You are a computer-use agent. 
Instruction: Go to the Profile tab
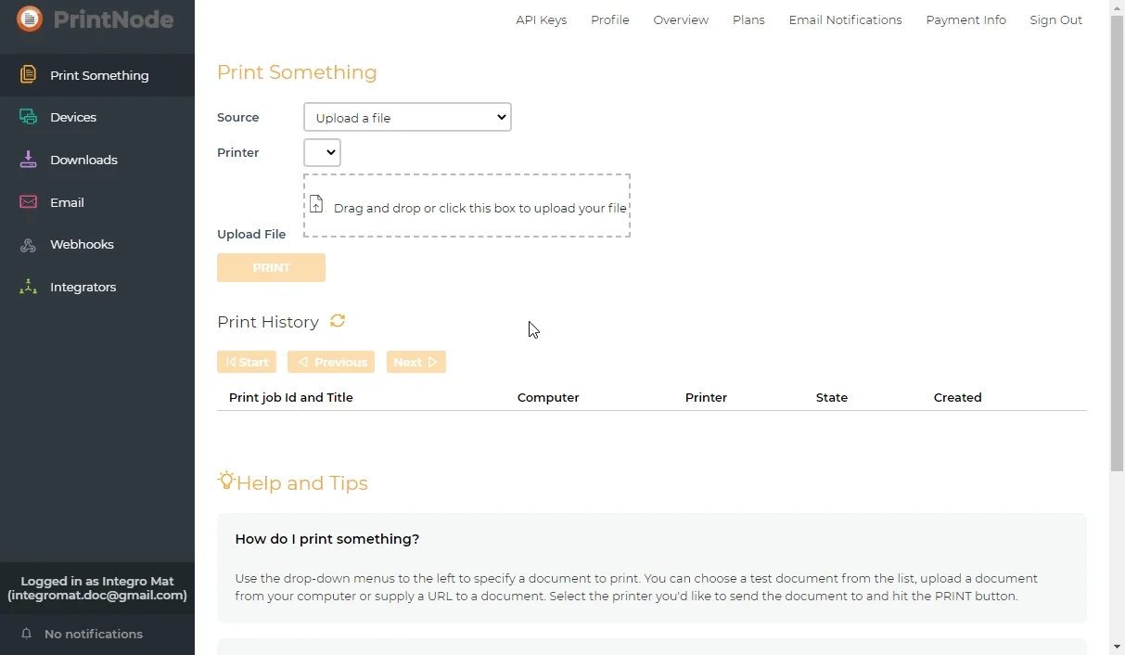pos(610,19)
